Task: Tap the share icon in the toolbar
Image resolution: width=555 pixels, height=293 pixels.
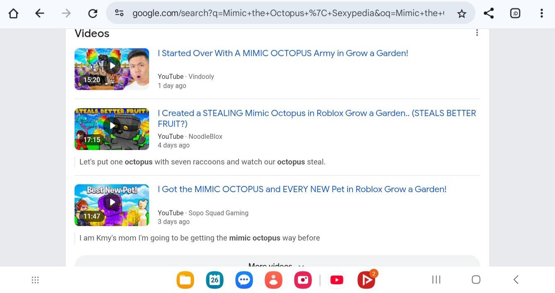Action: point(489,13)
